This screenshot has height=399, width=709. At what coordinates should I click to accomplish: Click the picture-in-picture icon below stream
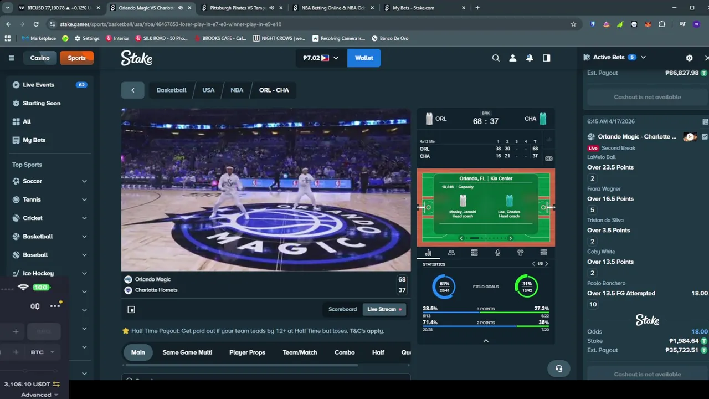click(131, 309)
